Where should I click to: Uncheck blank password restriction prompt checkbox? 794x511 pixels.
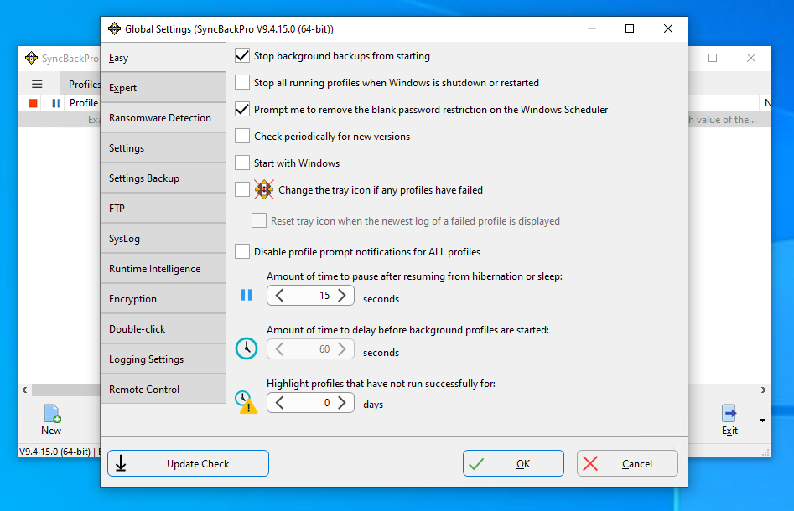(x=242, y=109)
